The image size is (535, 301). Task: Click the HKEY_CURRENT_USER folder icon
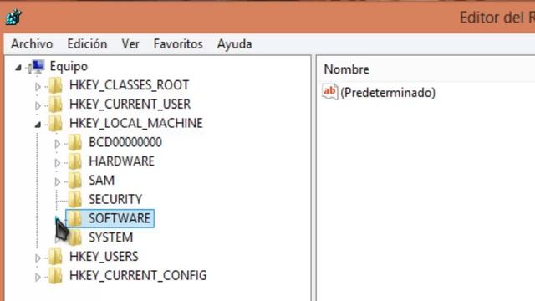55,104
